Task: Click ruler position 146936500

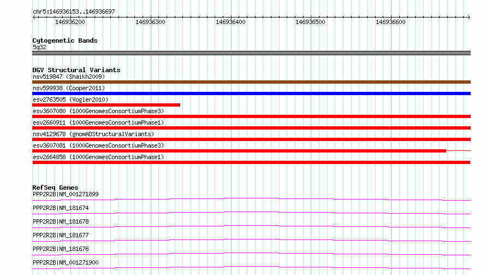Action: (x=310, y=22)
